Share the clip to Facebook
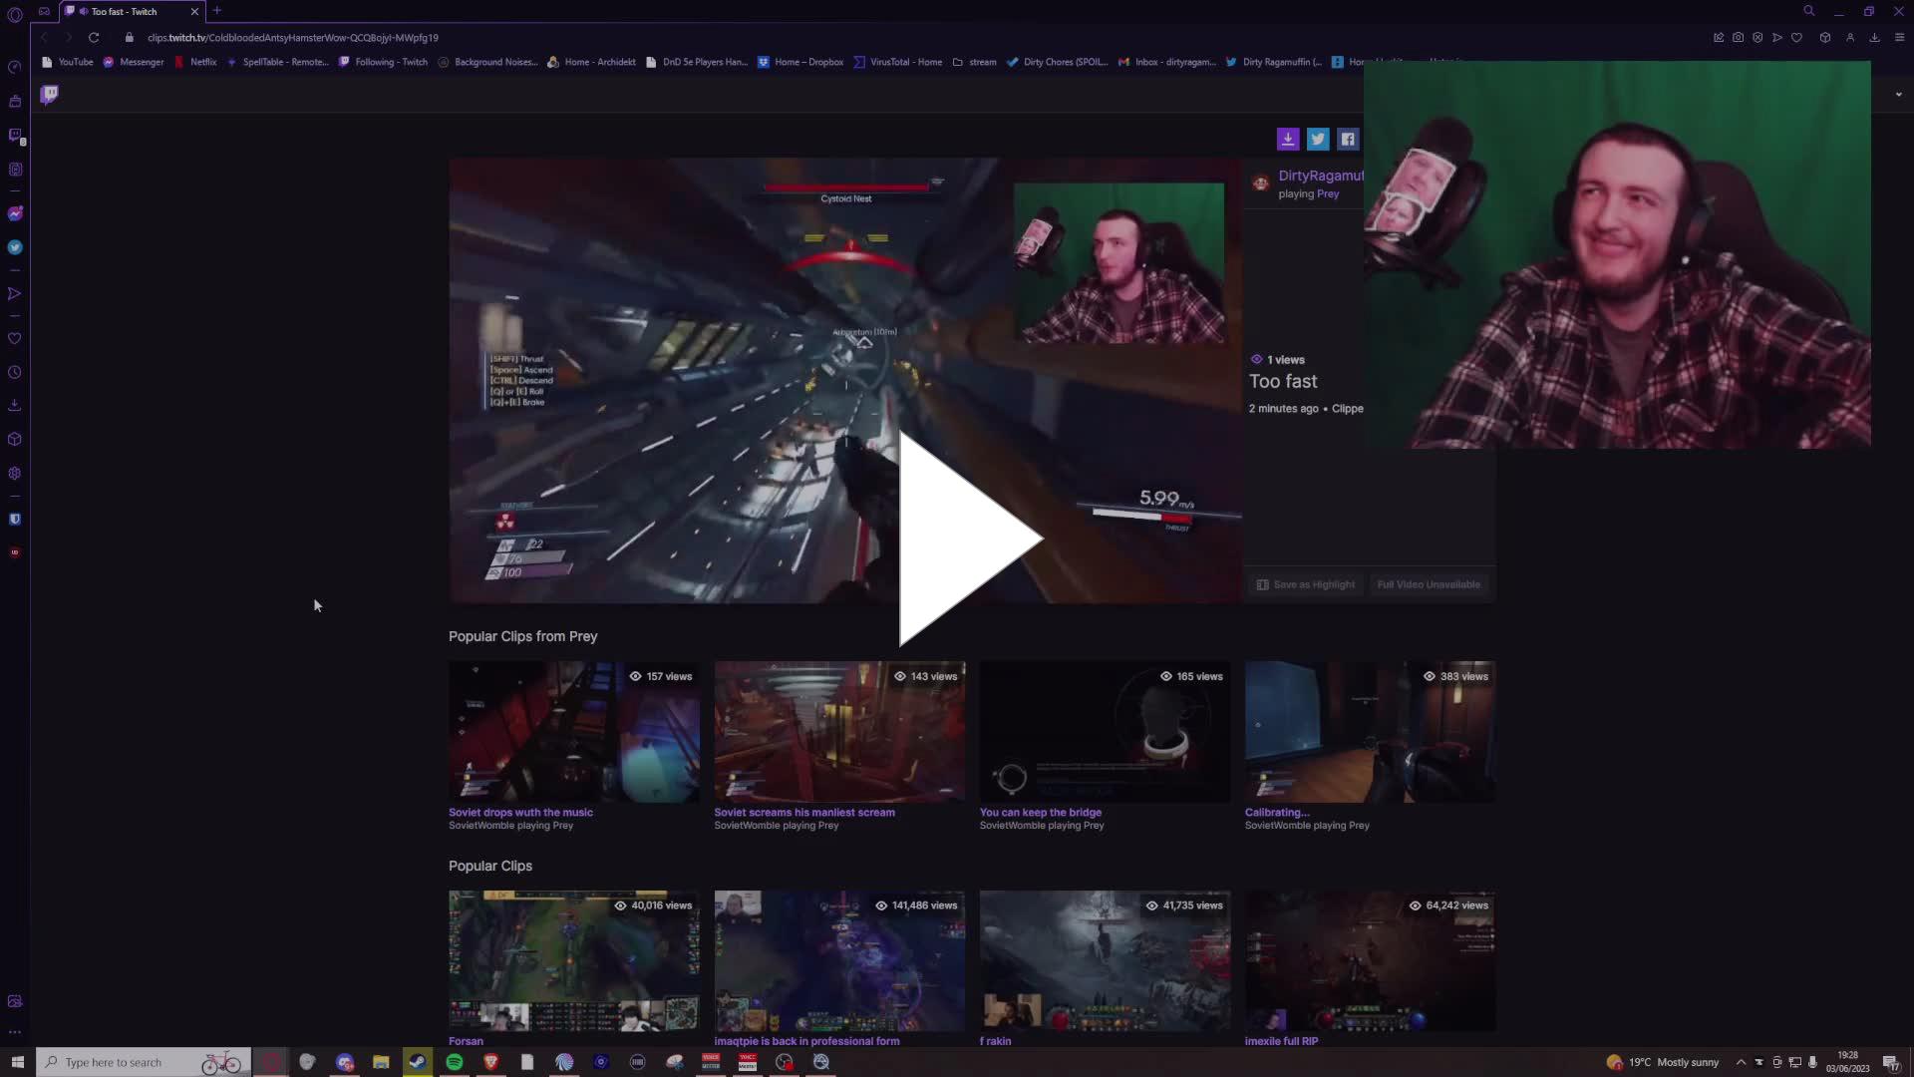The width and height of the screenshot is (1914, 1077). click(x=1348, y=139)
